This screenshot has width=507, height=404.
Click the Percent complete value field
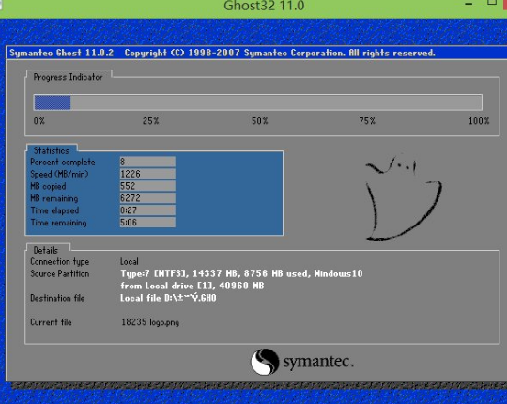coord(147,162)
